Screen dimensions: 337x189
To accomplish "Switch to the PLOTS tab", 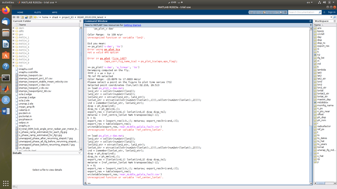I will click(x=38, y=12).
